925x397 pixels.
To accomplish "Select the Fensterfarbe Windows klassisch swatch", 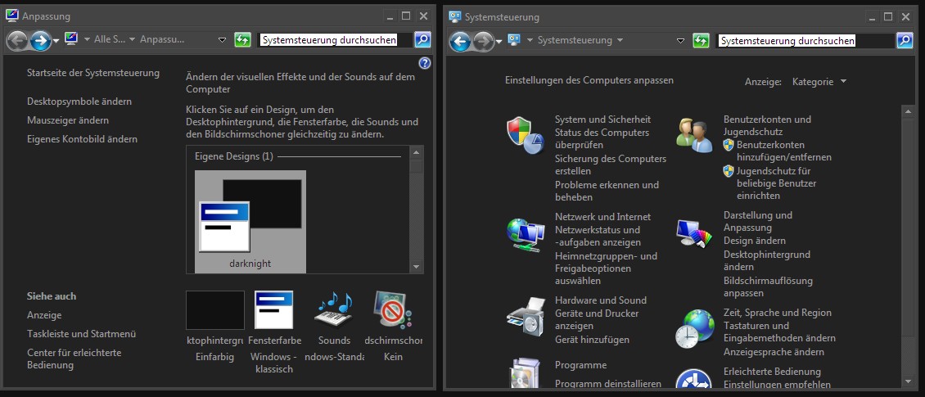I will pos(273,309).
